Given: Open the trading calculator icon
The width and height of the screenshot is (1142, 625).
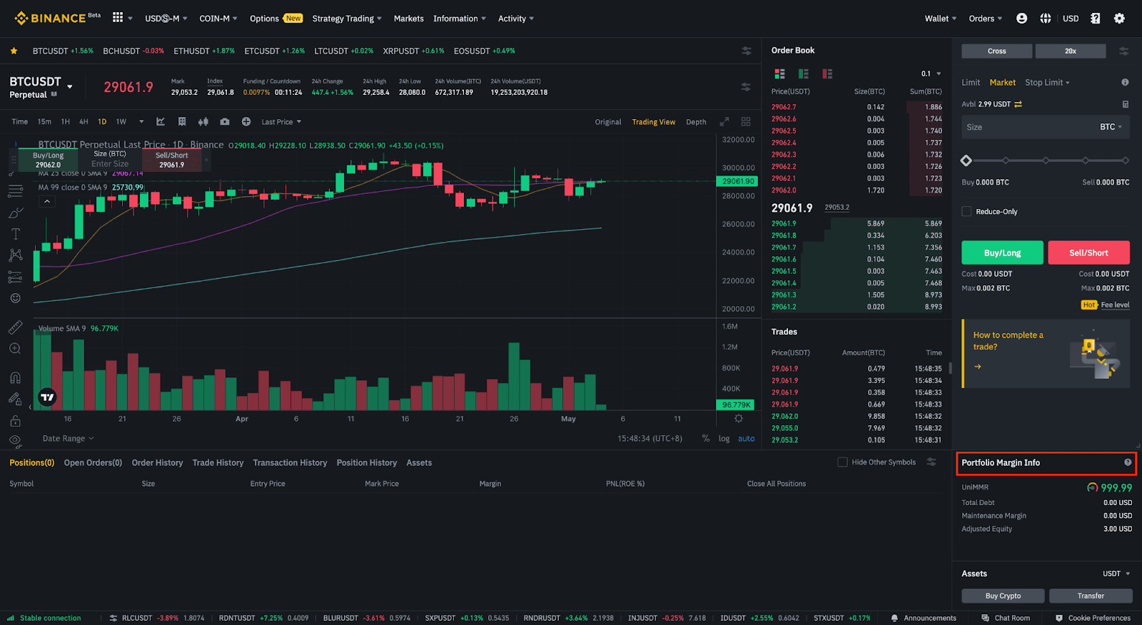Looking at the screenshot, I should click(x=1126, y=104).
